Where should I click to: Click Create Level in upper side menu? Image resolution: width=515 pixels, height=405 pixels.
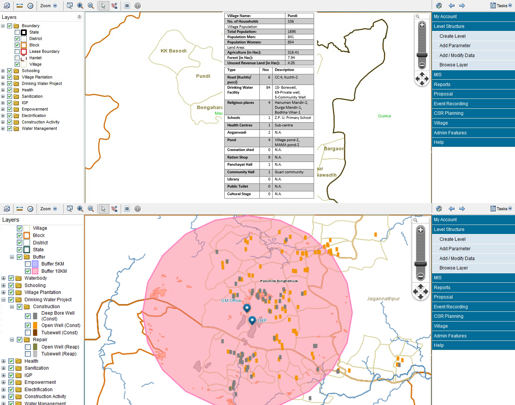click(x=474, y=36)
